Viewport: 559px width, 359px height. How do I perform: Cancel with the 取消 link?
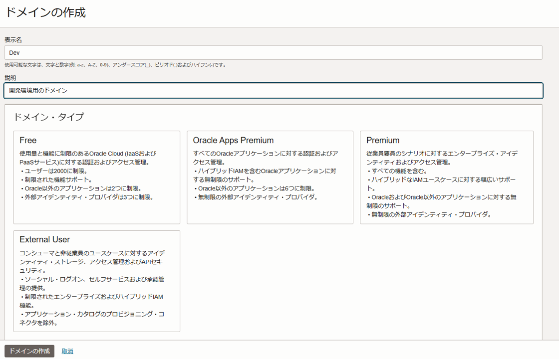pos(67,351)
